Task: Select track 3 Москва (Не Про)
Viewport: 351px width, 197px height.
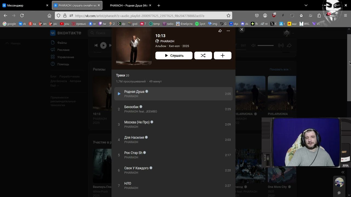Action: coord(173,124)
